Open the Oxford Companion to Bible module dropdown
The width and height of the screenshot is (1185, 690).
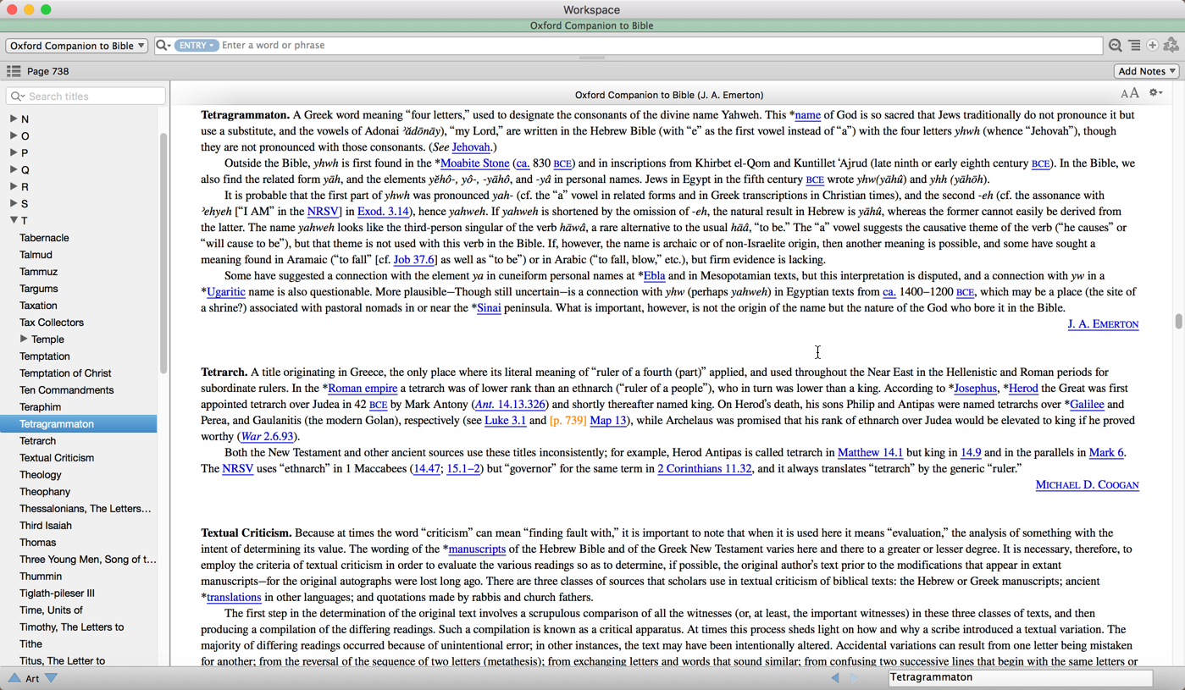pyautogui.click(x=76, y=46)
